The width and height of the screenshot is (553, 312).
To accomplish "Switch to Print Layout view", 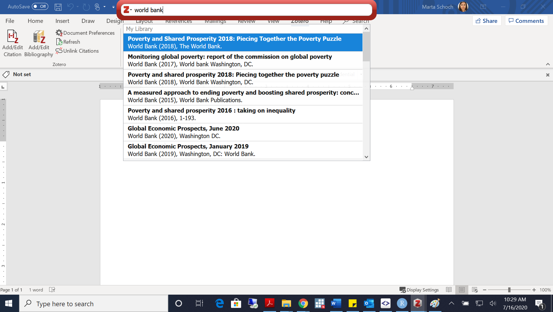I will click(462, 290).
